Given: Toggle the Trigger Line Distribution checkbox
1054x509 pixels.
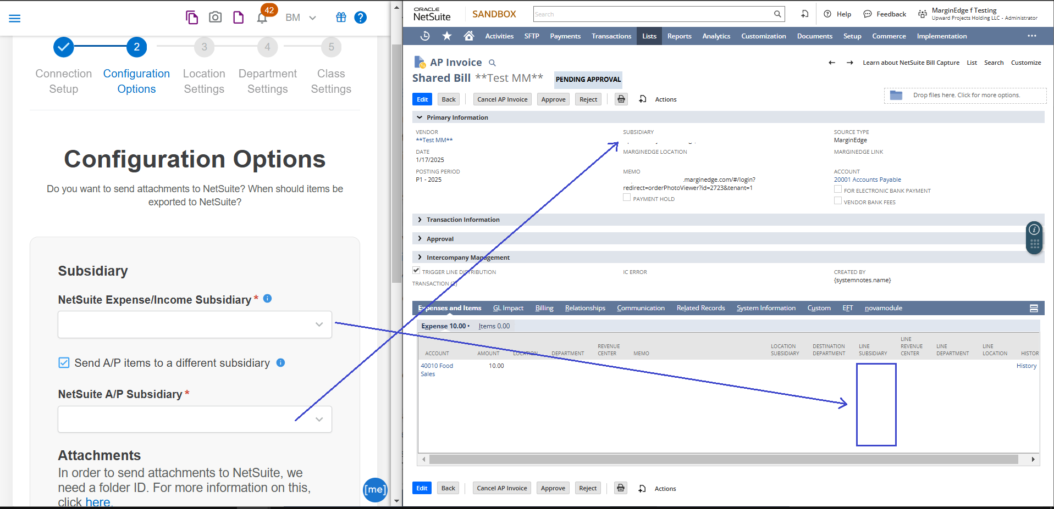Looking at the screenshot, I should coord(416,271).
